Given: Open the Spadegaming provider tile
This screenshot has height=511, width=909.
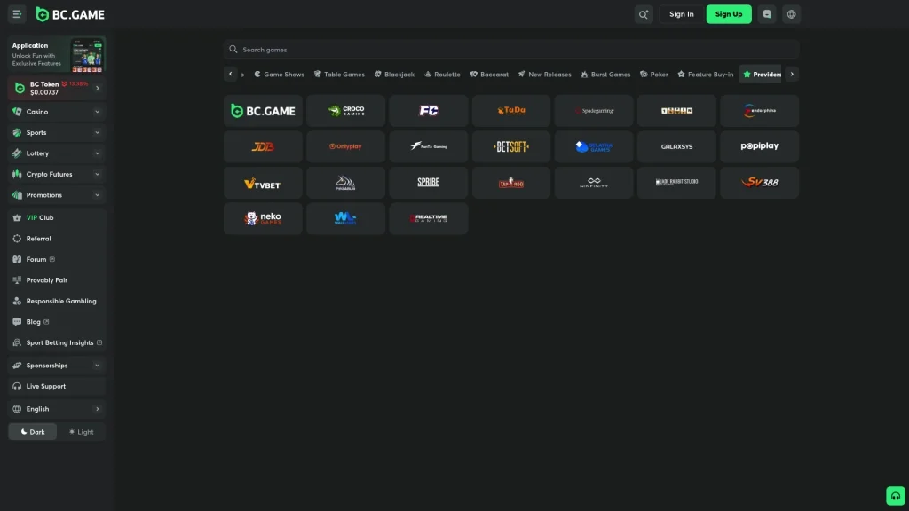Looking at the screenshot, I should [594, 111].
